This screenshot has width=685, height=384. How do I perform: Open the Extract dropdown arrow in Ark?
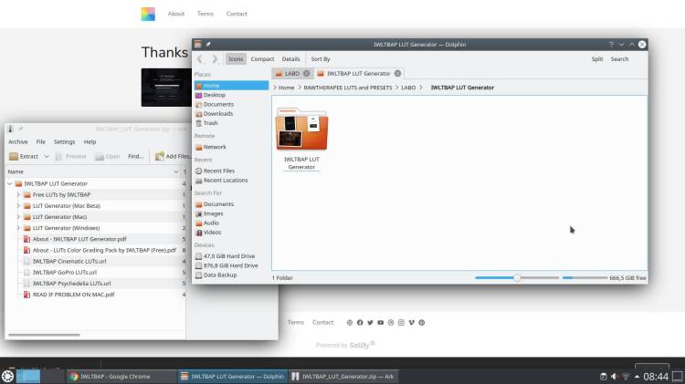pos(47,156)
